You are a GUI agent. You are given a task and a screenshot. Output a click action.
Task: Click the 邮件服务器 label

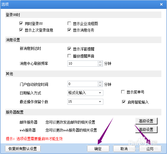28,122
